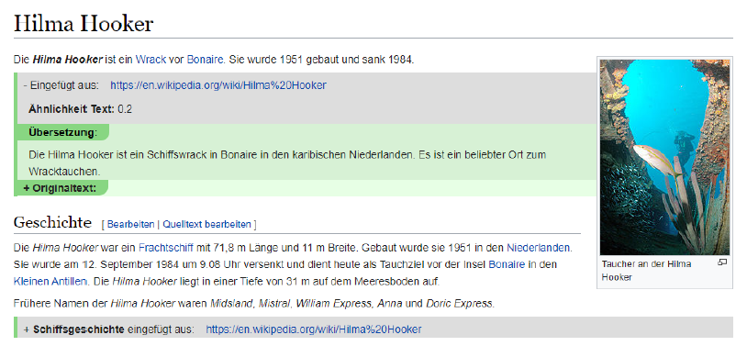The height and width of the screenshot is (346, 747).
Task: Click Bearbeiten next to Geschichte
Action: (x=130, y=224)
